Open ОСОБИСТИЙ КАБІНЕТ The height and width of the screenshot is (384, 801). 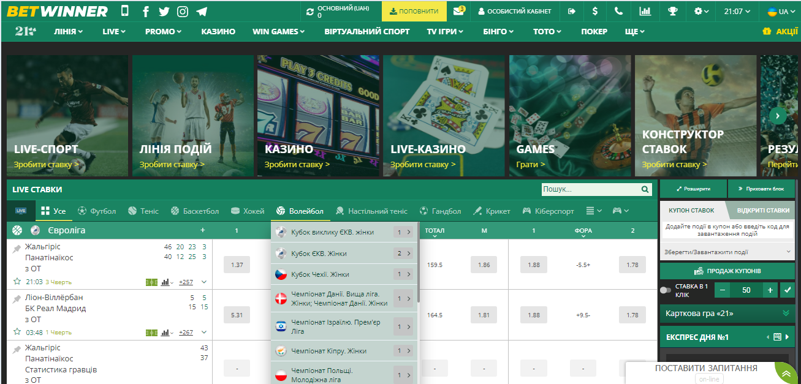[x=514, y=11]
